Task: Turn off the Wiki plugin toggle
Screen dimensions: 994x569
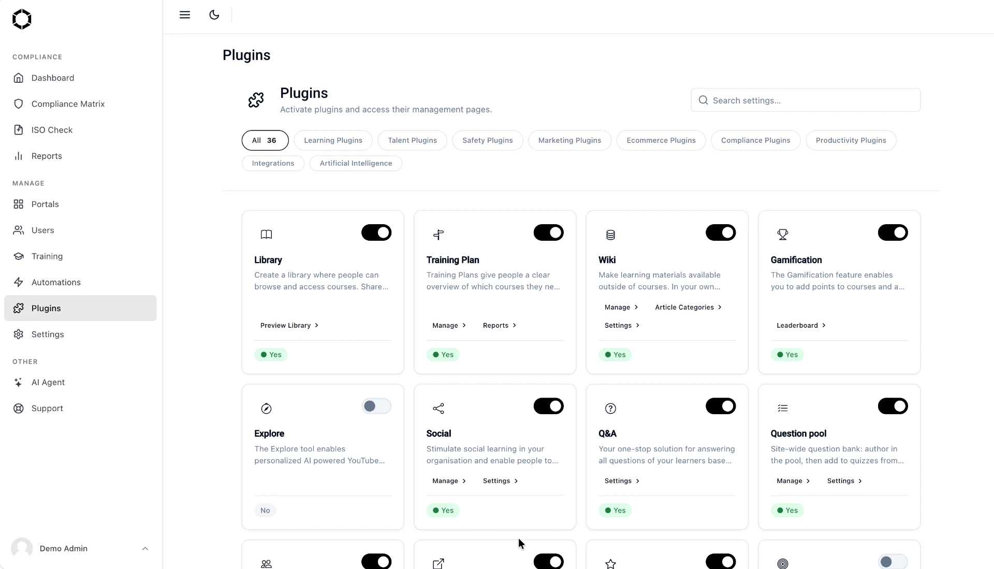Action: (721, 232)
